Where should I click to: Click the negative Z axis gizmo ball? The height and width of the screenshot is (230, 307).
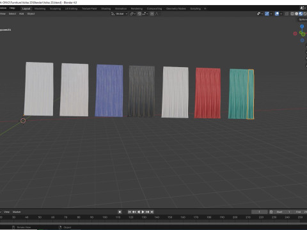[x=303, y=40]
